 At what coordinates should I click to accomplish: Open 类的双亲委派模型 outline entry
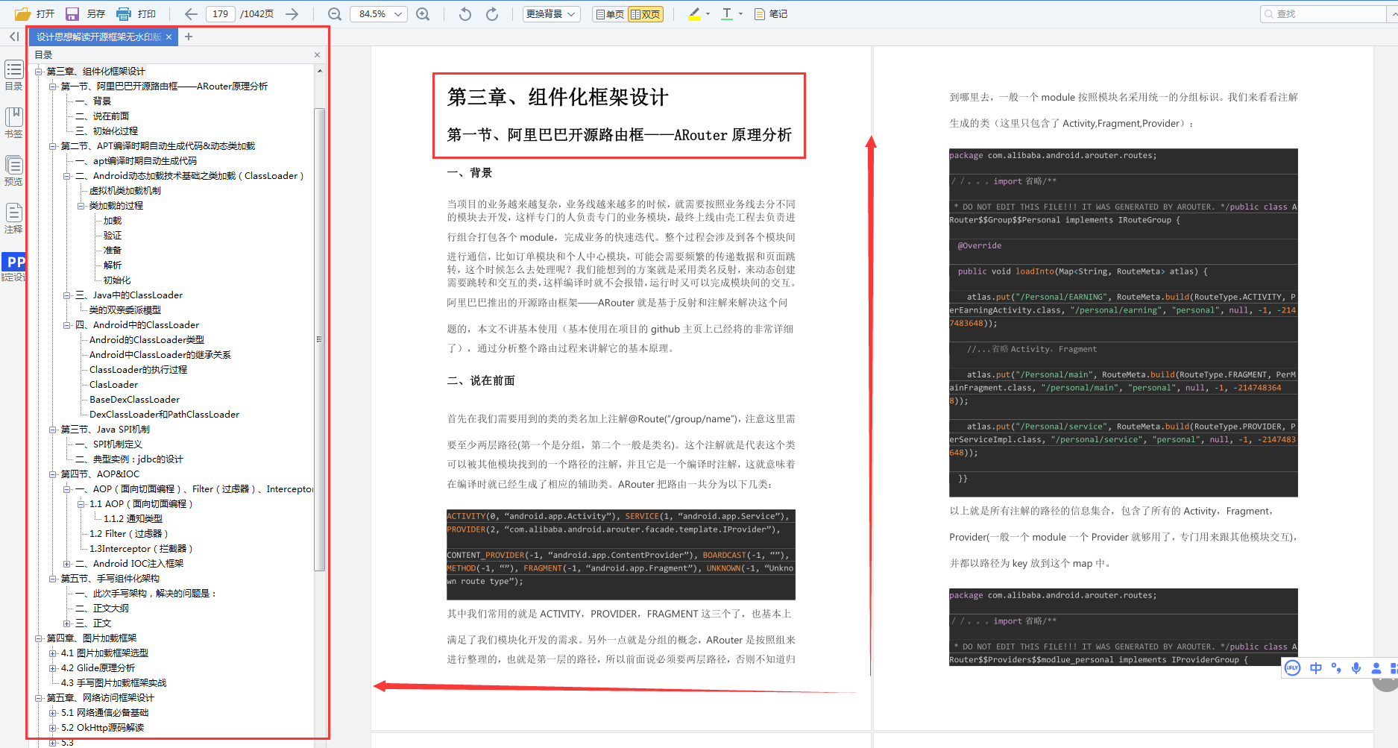(x=125, y=310)
